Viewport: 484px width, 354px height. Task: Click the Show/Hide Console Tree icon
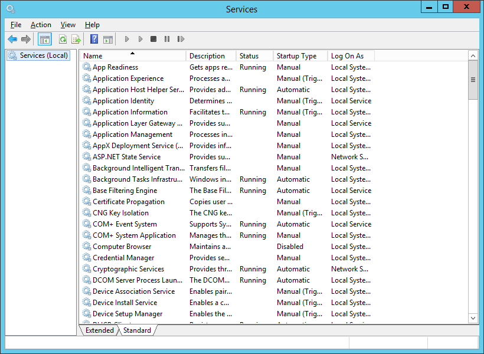44,40
